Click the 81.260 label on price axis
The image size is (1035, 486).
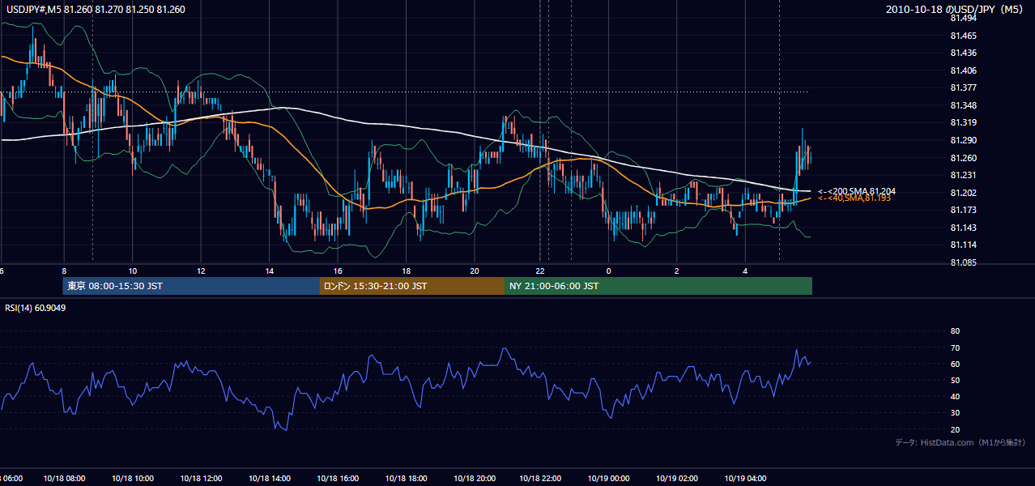click(963, 158)
